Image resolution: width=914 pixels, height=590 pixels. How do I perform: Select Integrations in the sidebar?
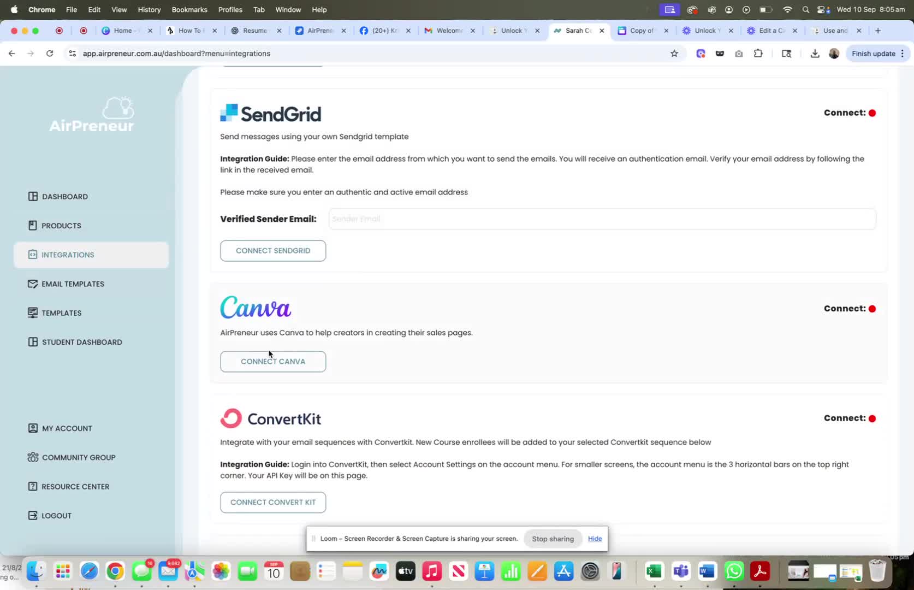click(x=91, y=255)
